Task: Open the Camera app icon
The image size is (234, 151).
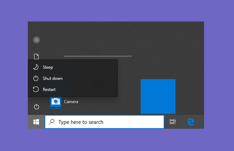Action: click(56, 102)
